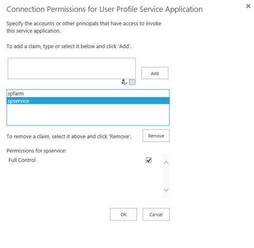Toggle the Full Control checkbox
Image resolution: width=254 pixels, height=248 pixels.
pos(148,160)
